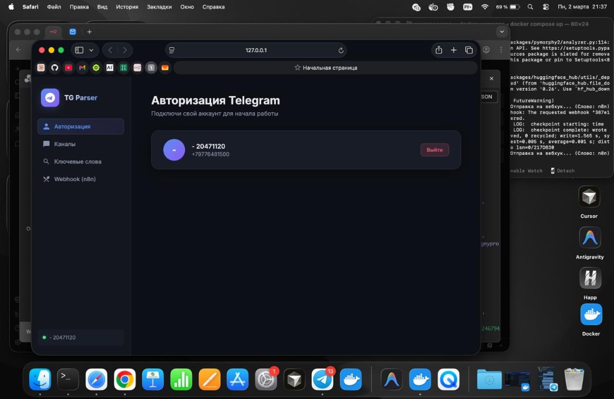Open the green gear favorite icon
Viewport: 614px width, 399px height.
click(x=96, y=68)
